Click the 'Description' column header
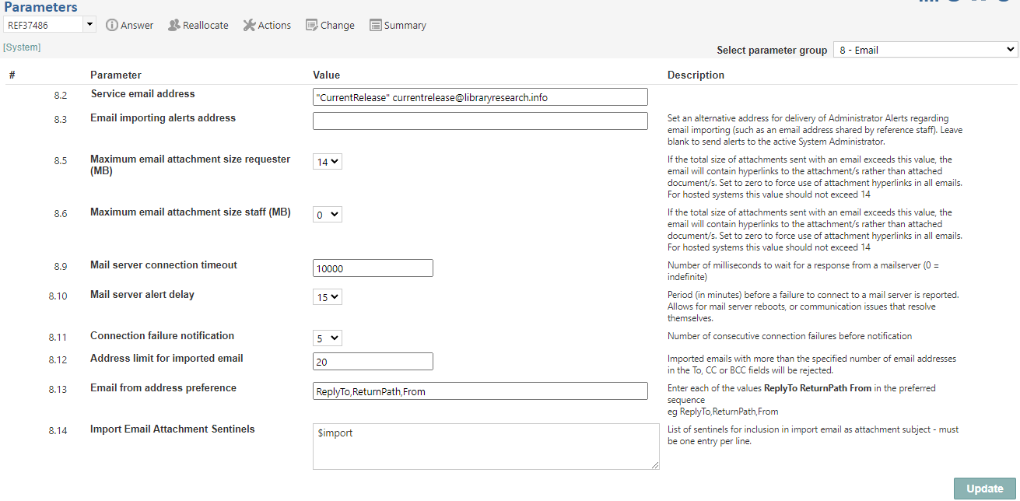Image resolution: width=1020 pixels, height=501 pixels. pos(696,75)
